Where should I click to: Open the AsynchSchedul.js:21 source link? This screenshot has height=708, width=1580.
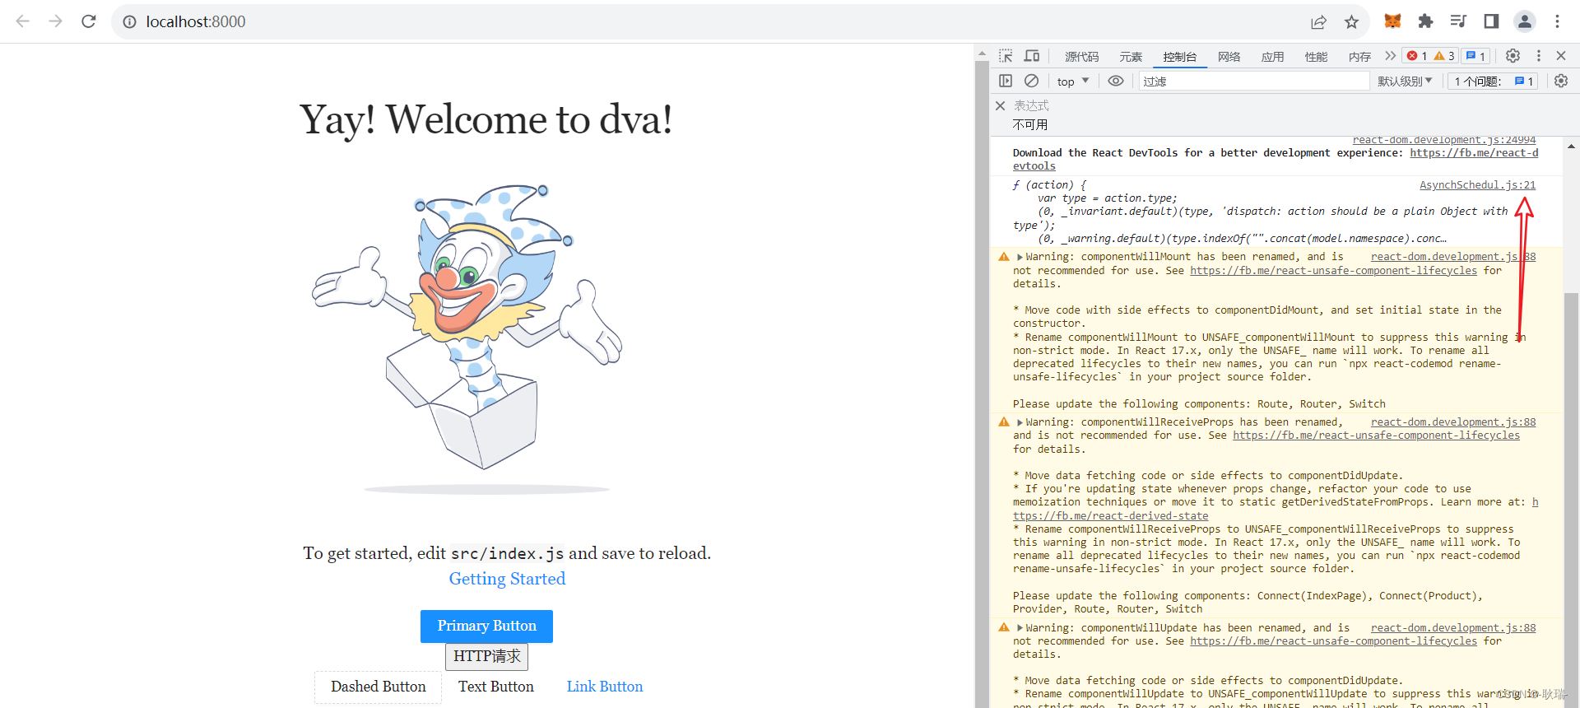pos(1477,185)
